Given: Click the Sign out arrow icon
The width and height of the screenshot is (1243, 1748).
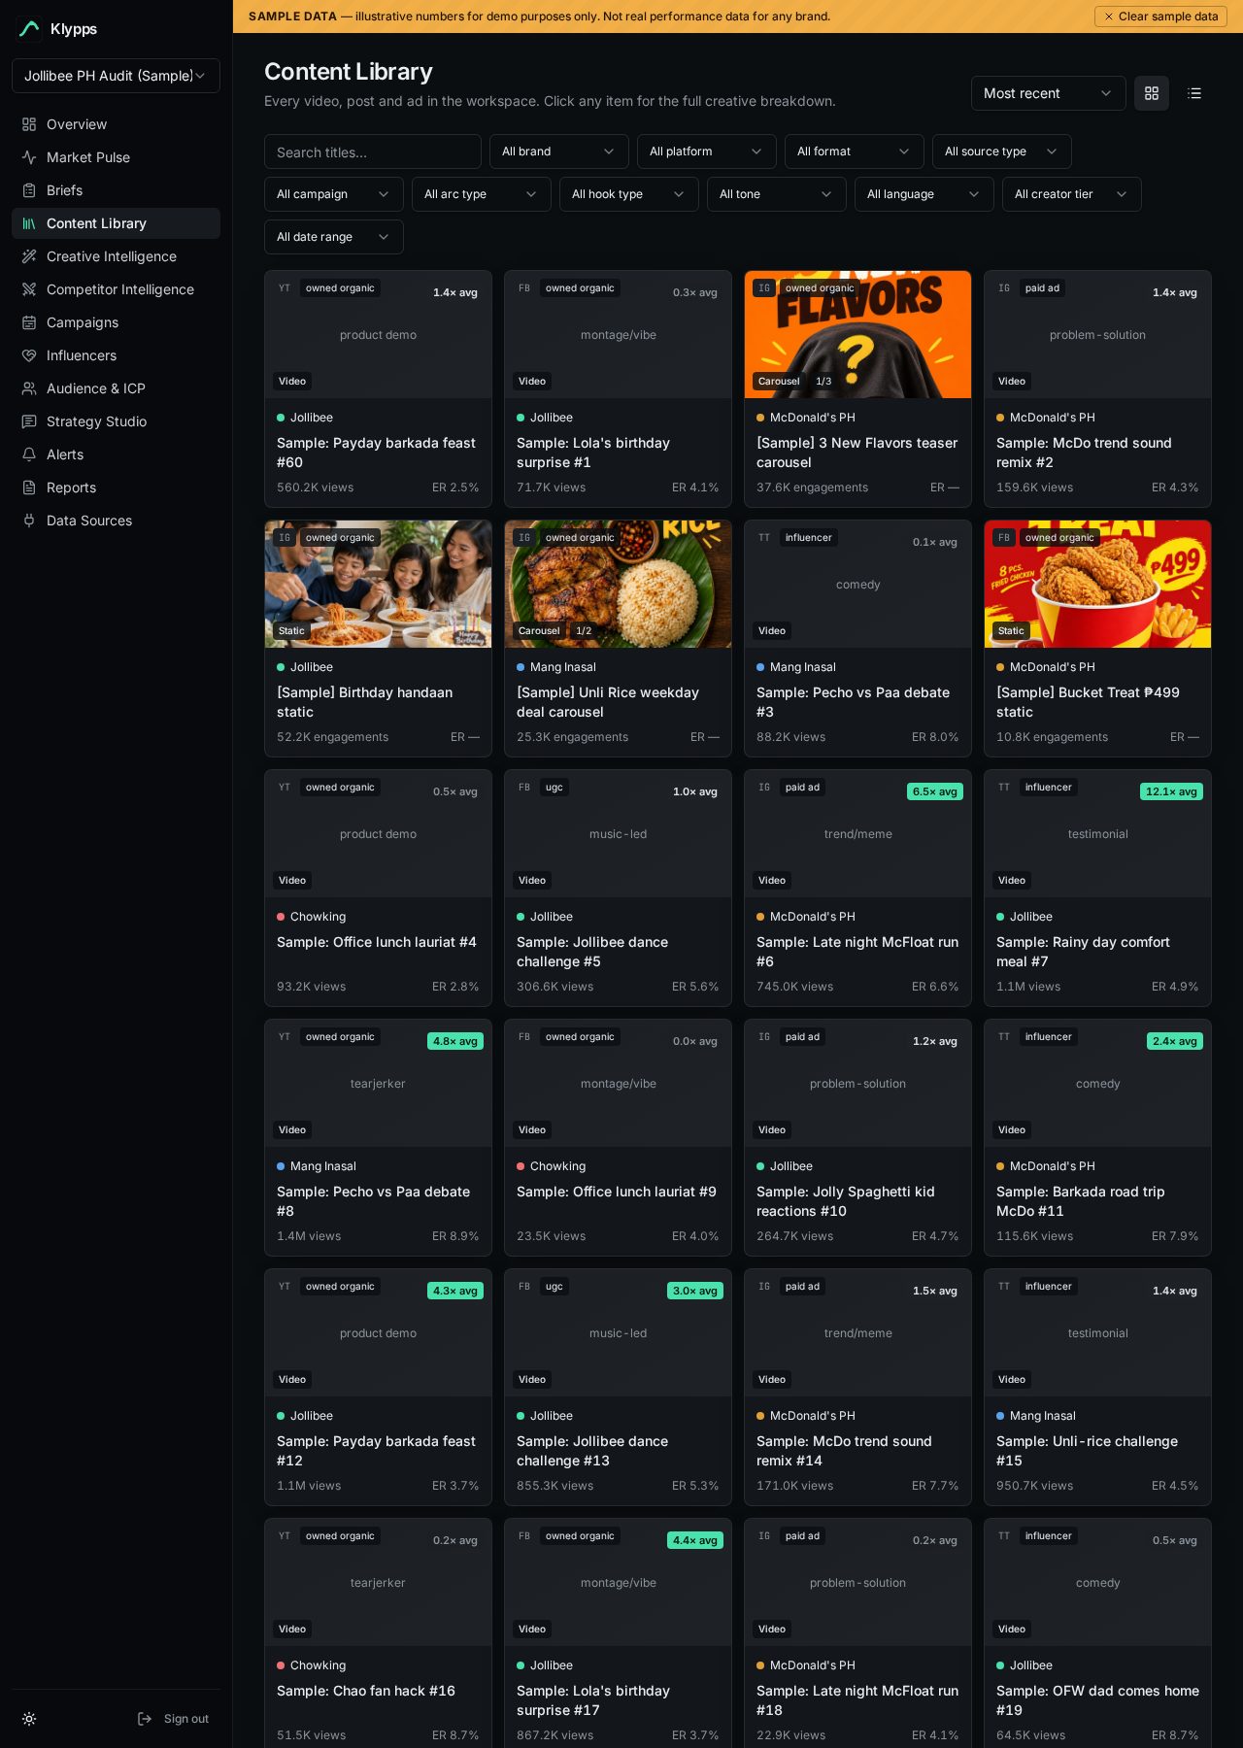Looking at the screenshot, I should (145, 1719).
